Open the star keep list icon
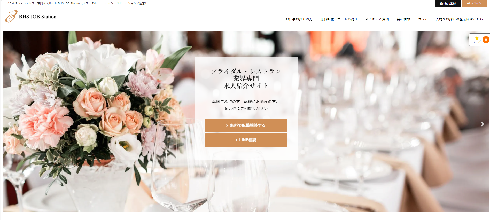 pos(477,40)
